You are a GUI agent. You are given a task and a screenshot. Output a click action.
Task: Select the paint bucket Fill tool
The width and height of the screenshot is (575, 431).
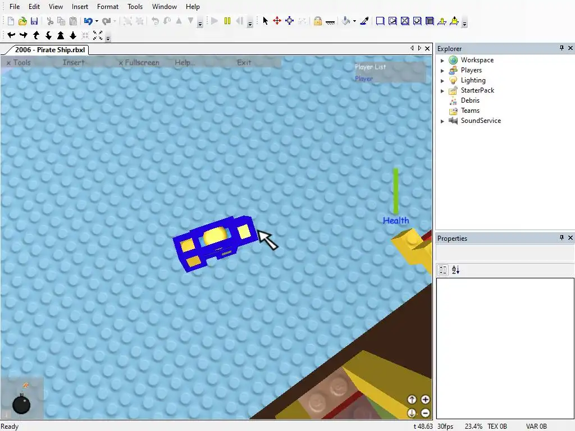pos(346,21)
